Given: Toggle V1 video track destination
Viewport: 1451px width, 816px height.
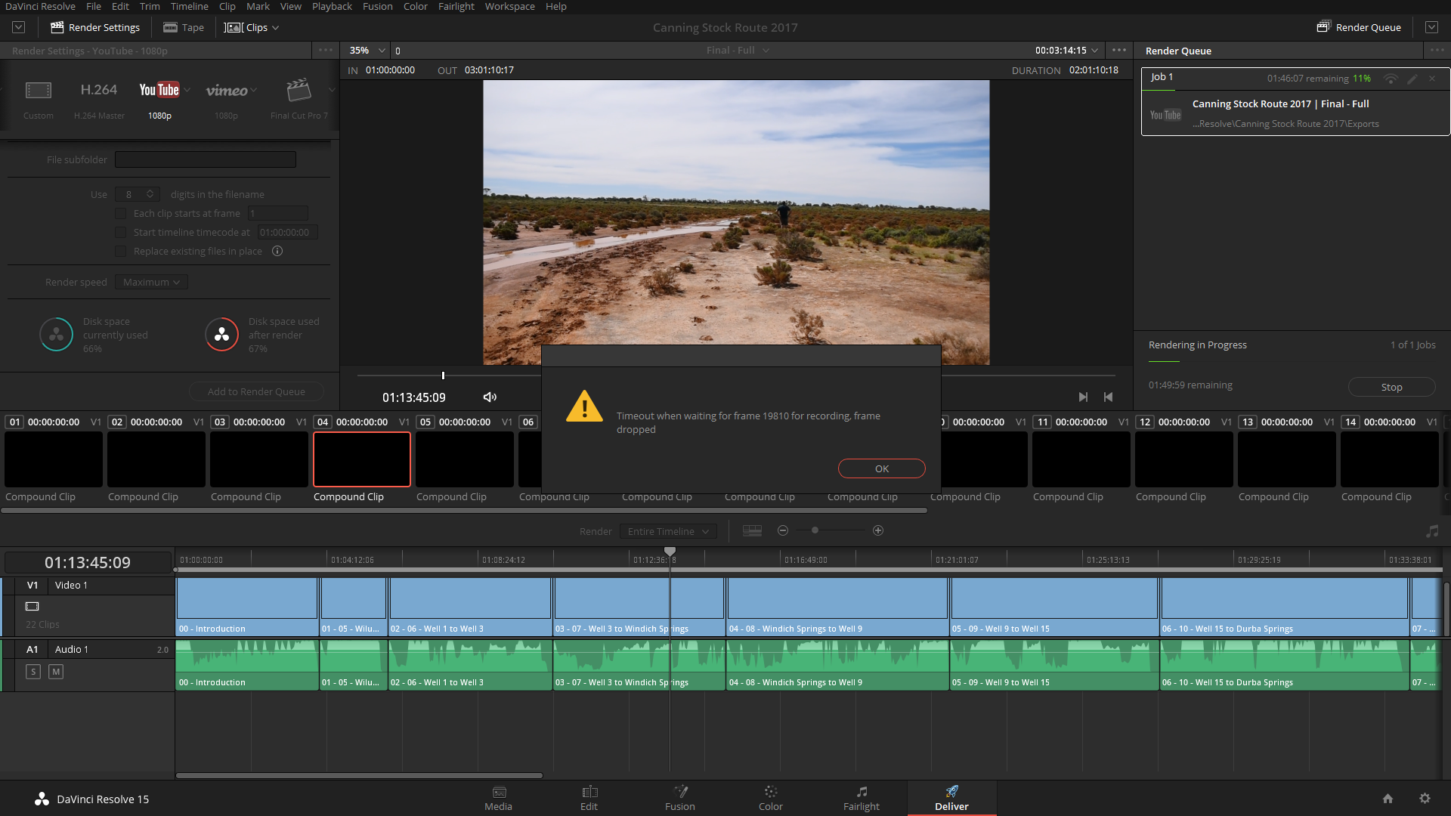Looking at the screenshot, I should pos(32,586).
